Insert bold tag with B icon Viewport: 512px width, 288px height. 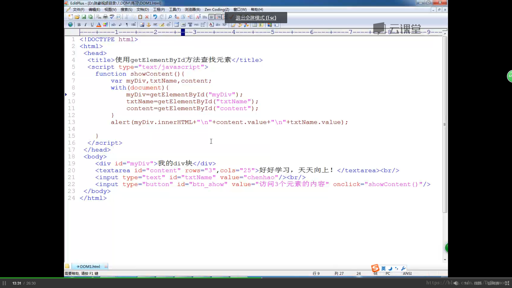tap(79, 25)
